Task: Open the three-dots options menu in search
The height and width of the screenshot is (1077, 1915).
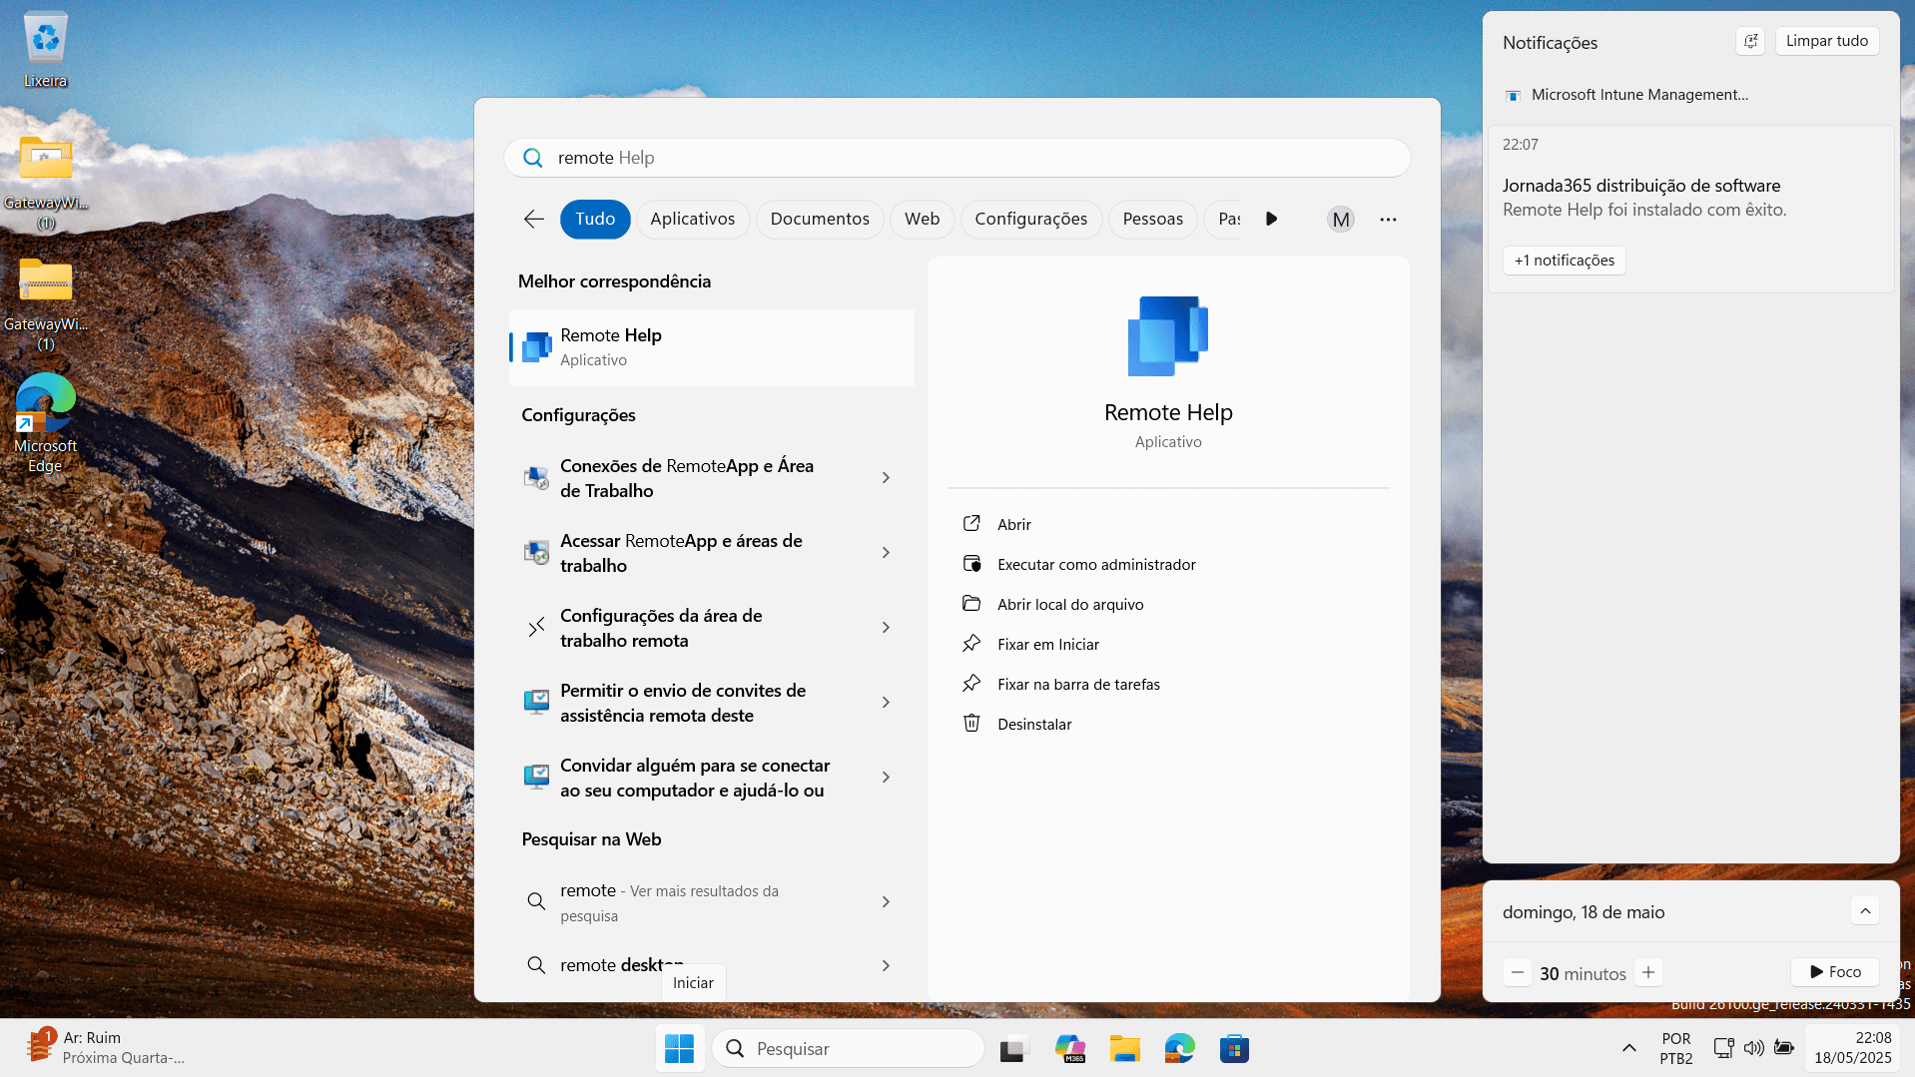Action: (x=1388, y=219)
